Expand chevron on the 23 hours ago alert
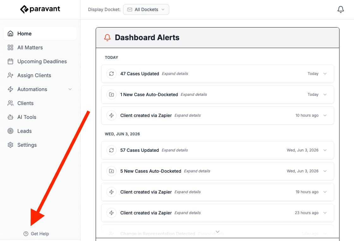 325,213
